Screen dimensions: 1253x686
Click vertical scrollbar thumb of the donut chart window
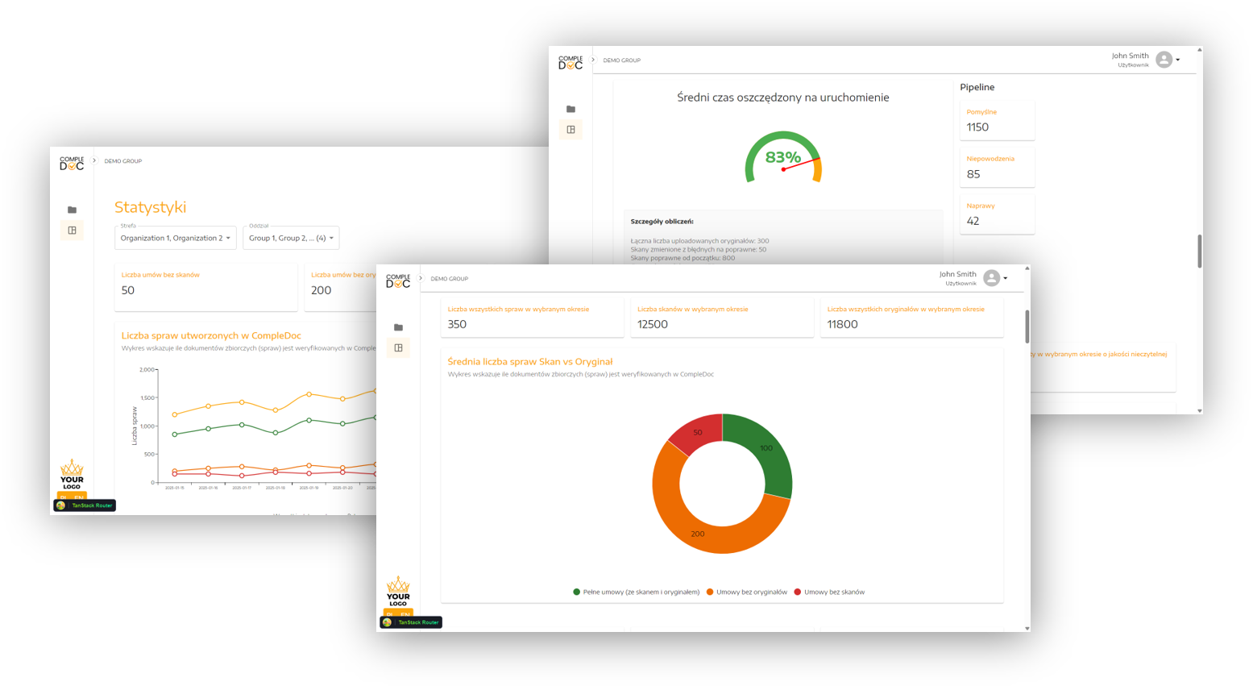pos(1027,326)
